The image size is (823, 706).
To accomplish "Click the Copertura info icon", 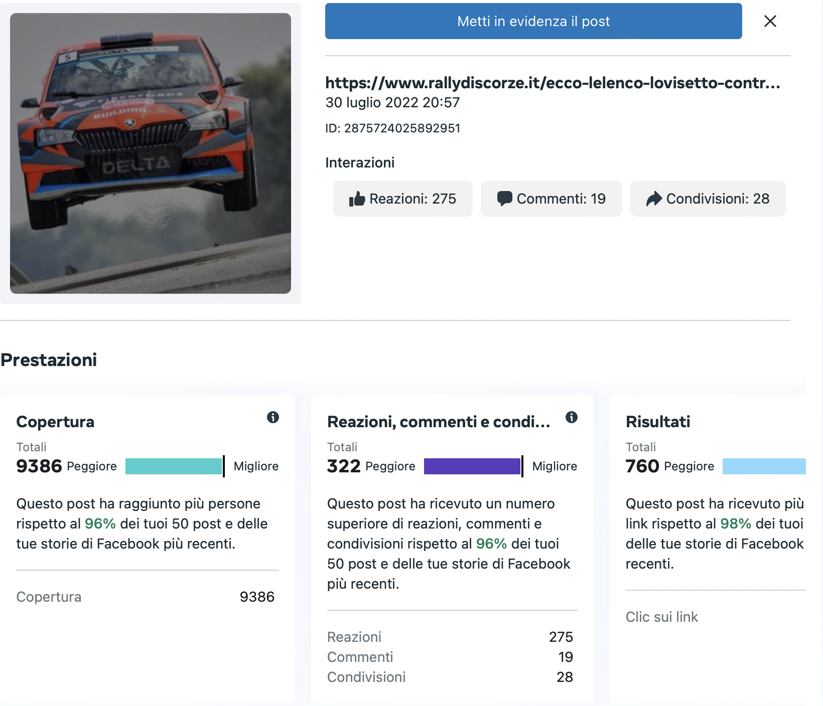I will [272, 417].
